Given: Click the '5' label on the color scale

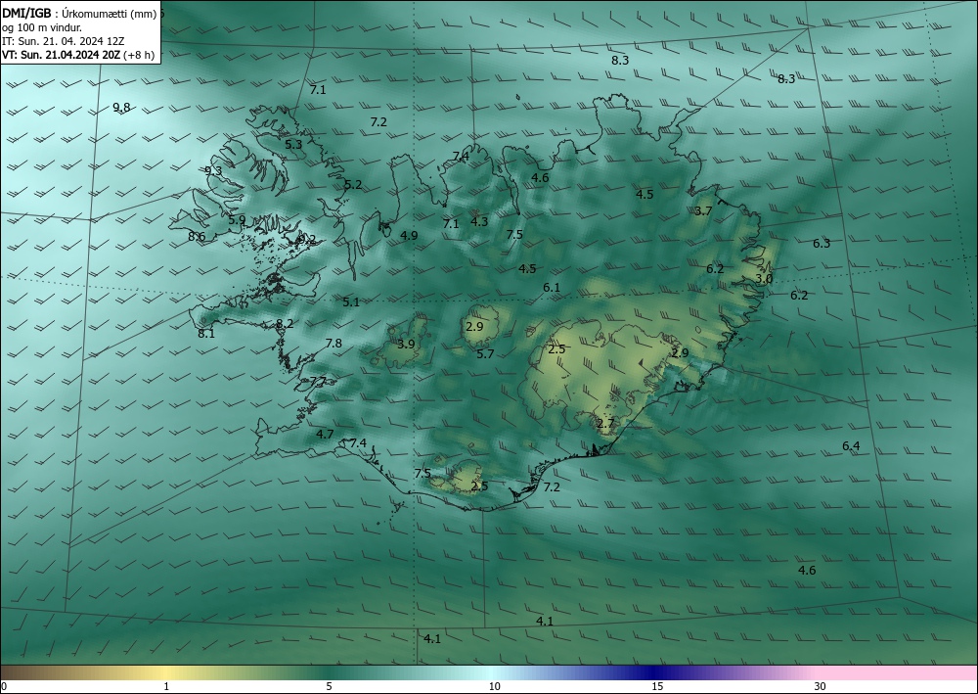Looking at the screenshot, I should point(329,686).
